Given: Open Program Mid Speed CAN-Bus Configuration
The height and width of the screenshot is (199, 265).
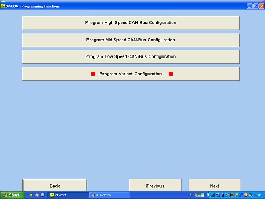Looking at the screenshot, I should (x=131, y=40).
